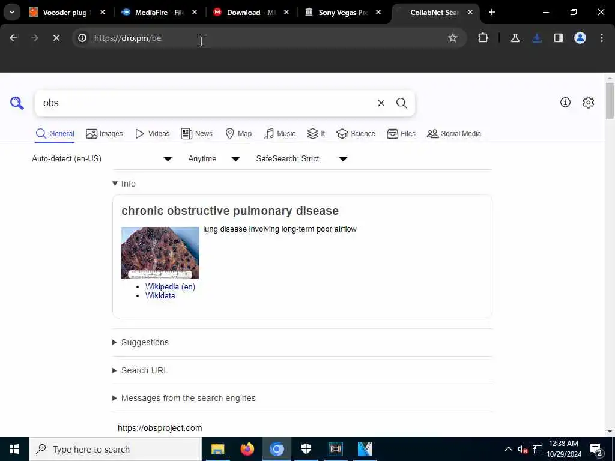615x461 pixels.
Task: Expand Messages from the search engines
Action: click(x=184, y=399)
